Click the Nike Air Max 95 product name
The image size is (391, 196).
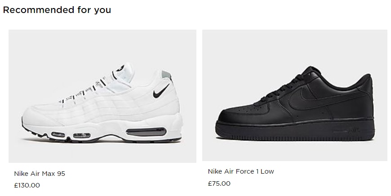40,174
